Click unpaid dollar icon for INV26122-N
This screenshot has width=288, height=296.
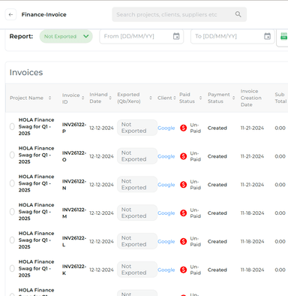(x=184, y=185)
